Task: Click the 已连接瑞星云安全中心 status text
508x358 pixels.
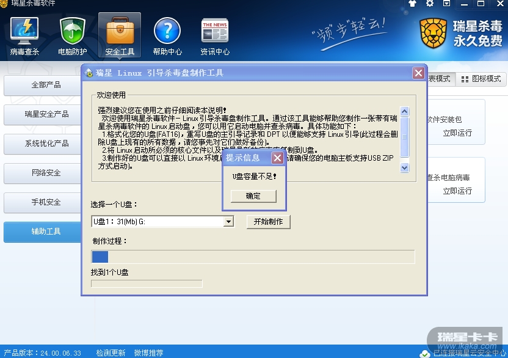Action: point(470,353)
